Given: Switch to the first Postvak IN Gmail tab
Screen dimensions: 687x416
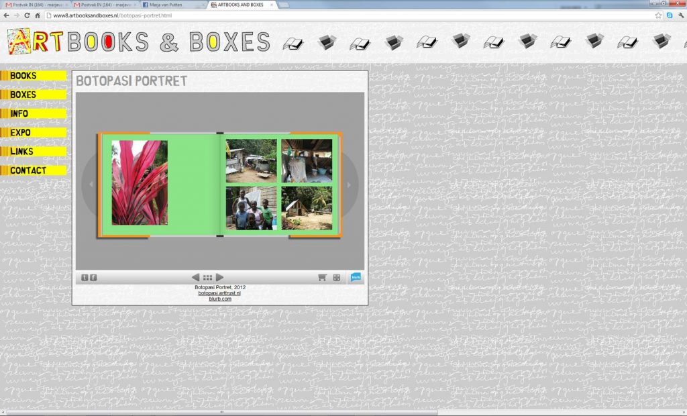Looking at the screenshot, I should (x=36, y=5).
